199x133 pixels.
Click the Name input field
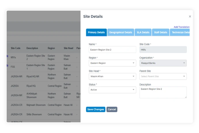pyautogui.click(x=112, y=50)
